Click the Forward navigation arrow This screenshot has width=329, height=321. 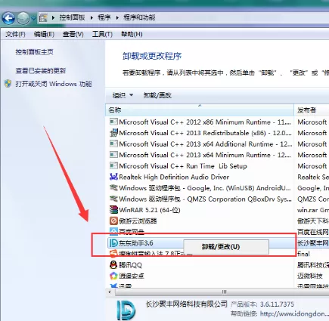(x=23, y=18)
